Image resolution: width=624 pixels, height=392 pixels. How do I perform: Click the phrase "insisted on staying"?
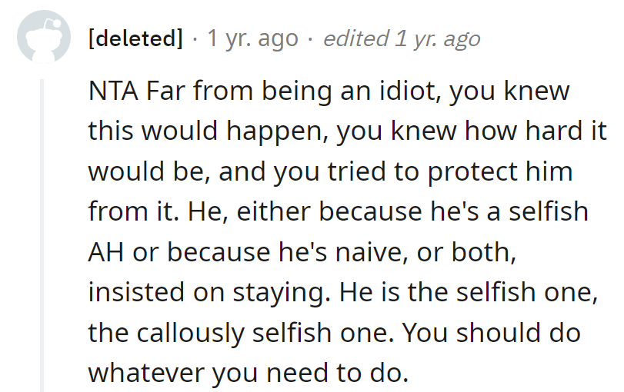pos(210,291)
